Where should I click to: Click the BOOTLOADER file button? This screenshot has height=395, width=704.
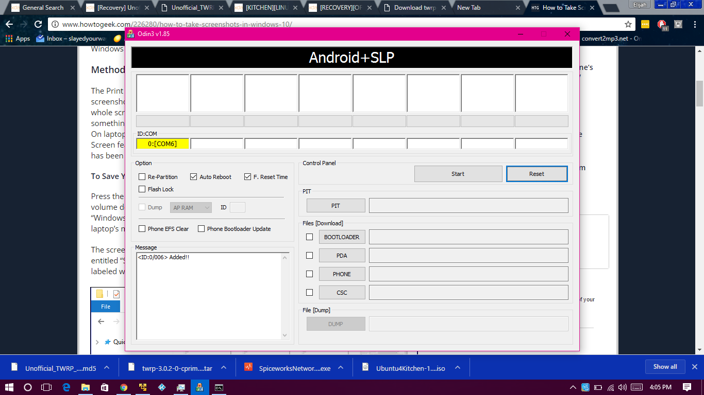click(x=342, y=237)
